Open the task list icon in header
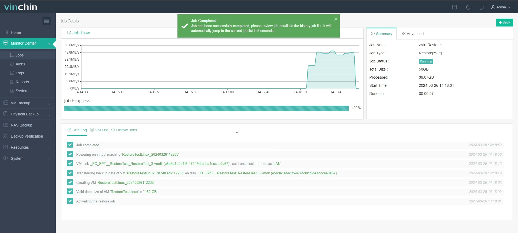This screenshot has height=233, width=518. tap(454, 7)
